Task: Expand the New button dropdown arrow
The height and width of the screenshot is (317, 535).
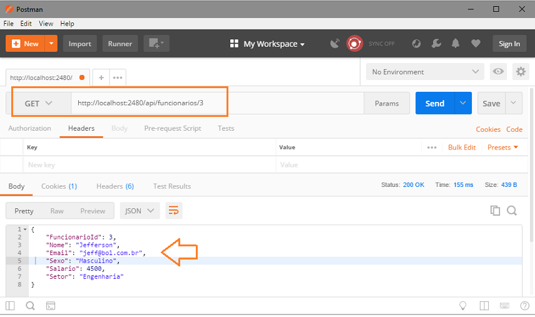Action: tap(51, 44)
